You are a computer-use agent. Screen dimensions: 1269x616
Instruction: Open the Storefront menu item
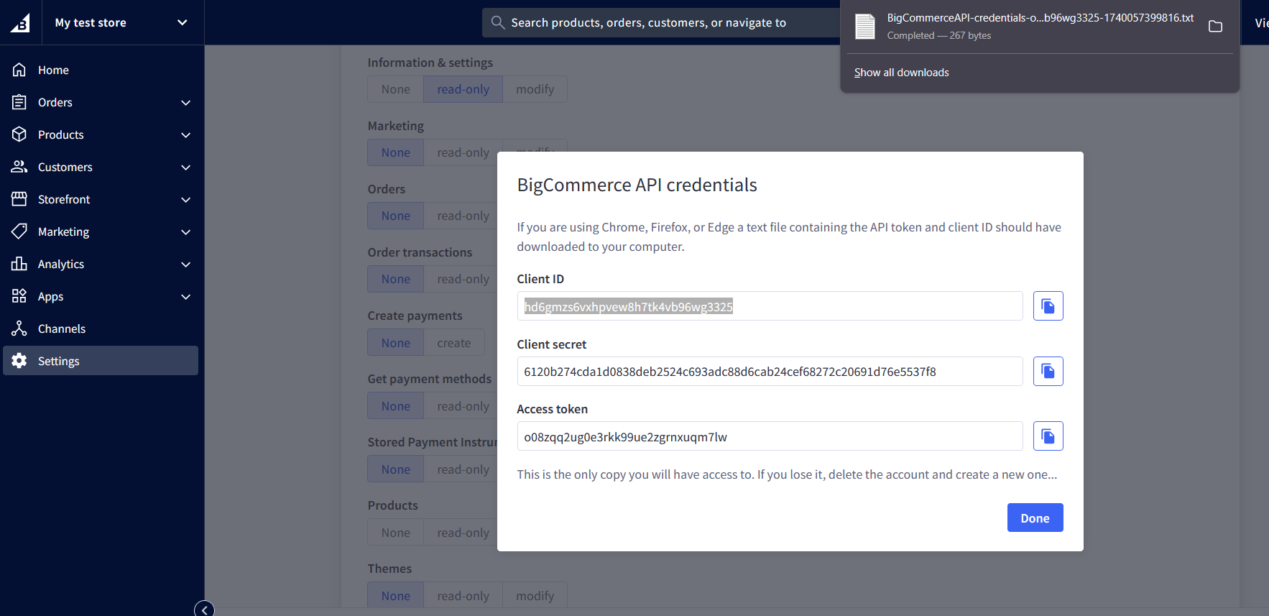click(x=101, y=199)
